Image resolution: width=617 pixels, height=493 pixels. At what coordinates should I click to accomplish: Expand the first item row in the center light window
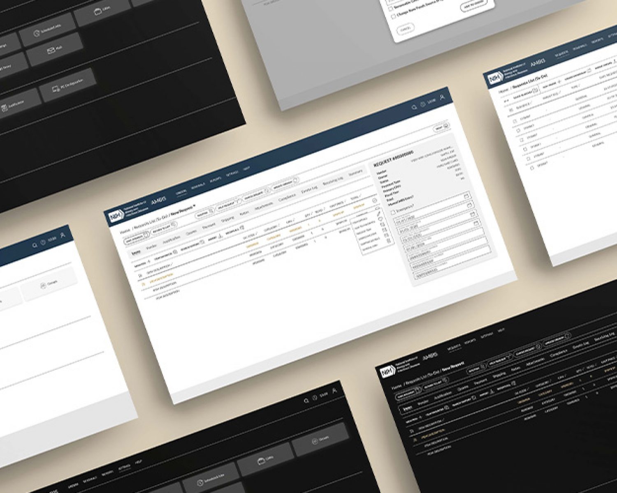(141, 275)
